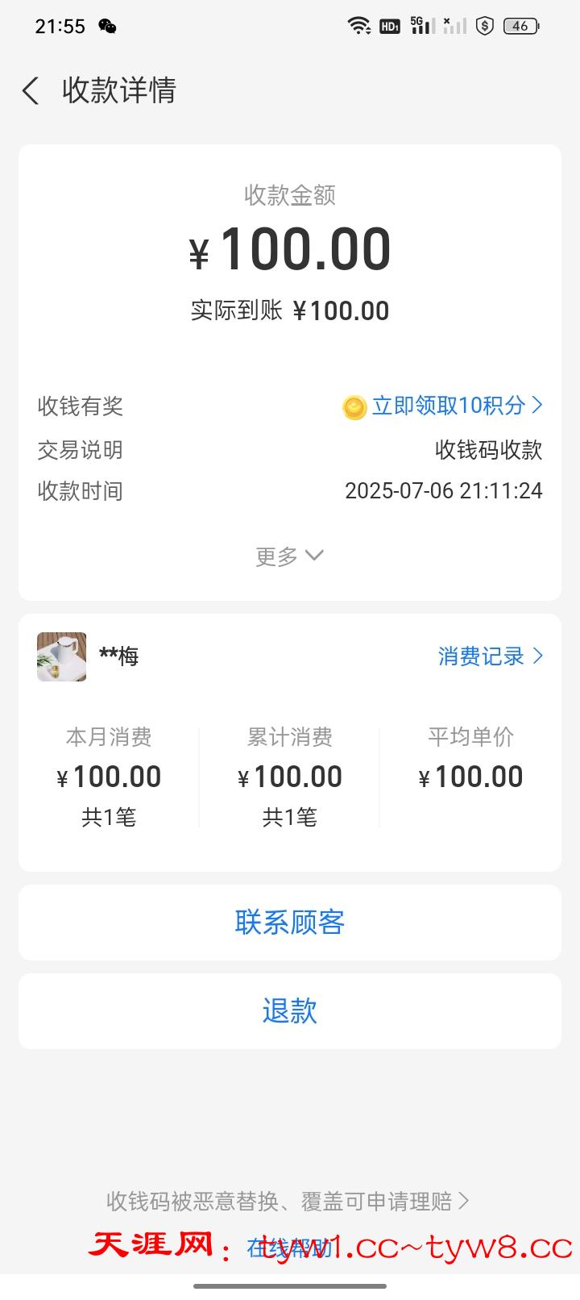Viewport: 580px width, 1300px height.
Task: Tap the gold coin reward icon
Action: pos(354,407)
